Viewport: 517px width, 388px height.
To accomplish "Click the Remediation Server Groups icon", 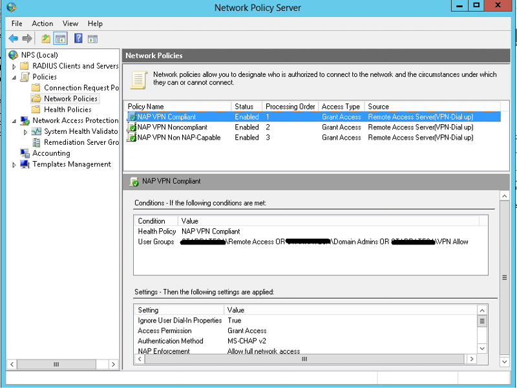I will 36,142.
